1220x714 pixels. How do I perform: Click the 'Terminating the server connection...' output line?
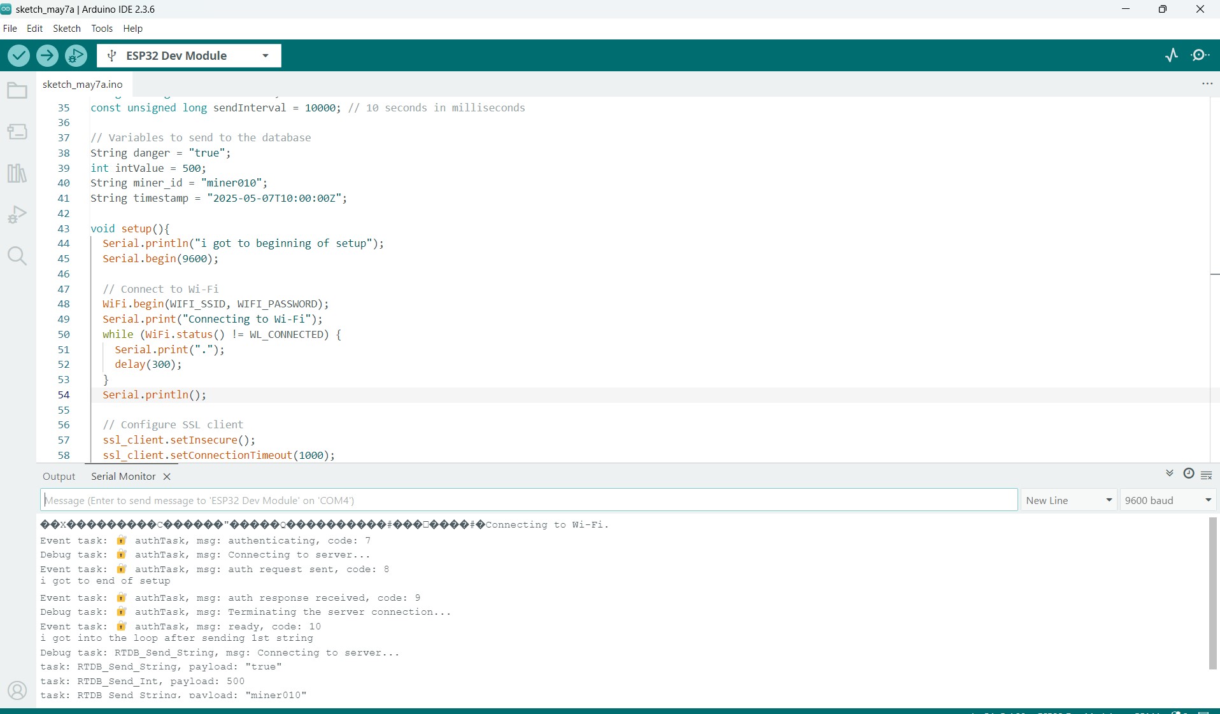[245, 612]
